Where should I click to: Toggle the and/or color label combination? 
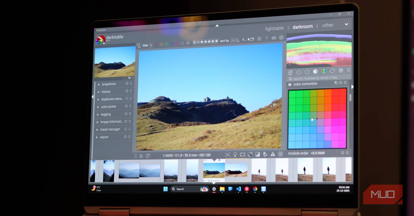click(188, 43)
